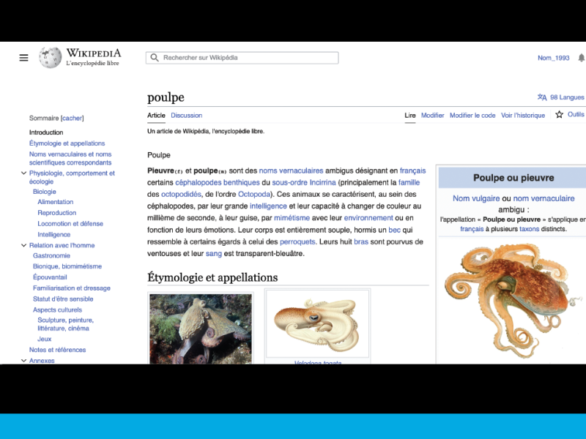Follow the octopodidés link
This screenshot has height=439, width=586.
(x=181, y=194)
